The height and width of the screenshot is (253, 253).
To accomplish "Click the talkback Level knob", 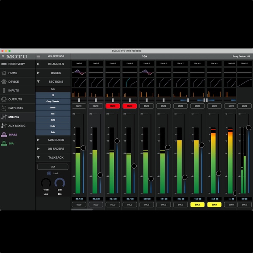I will coord(46,183).
